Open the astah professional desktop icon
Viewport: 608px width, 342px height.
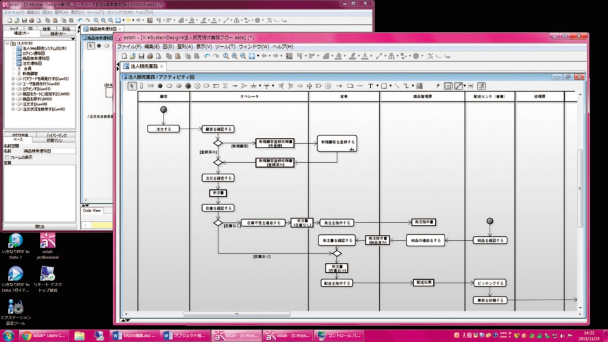click(47, 246)
